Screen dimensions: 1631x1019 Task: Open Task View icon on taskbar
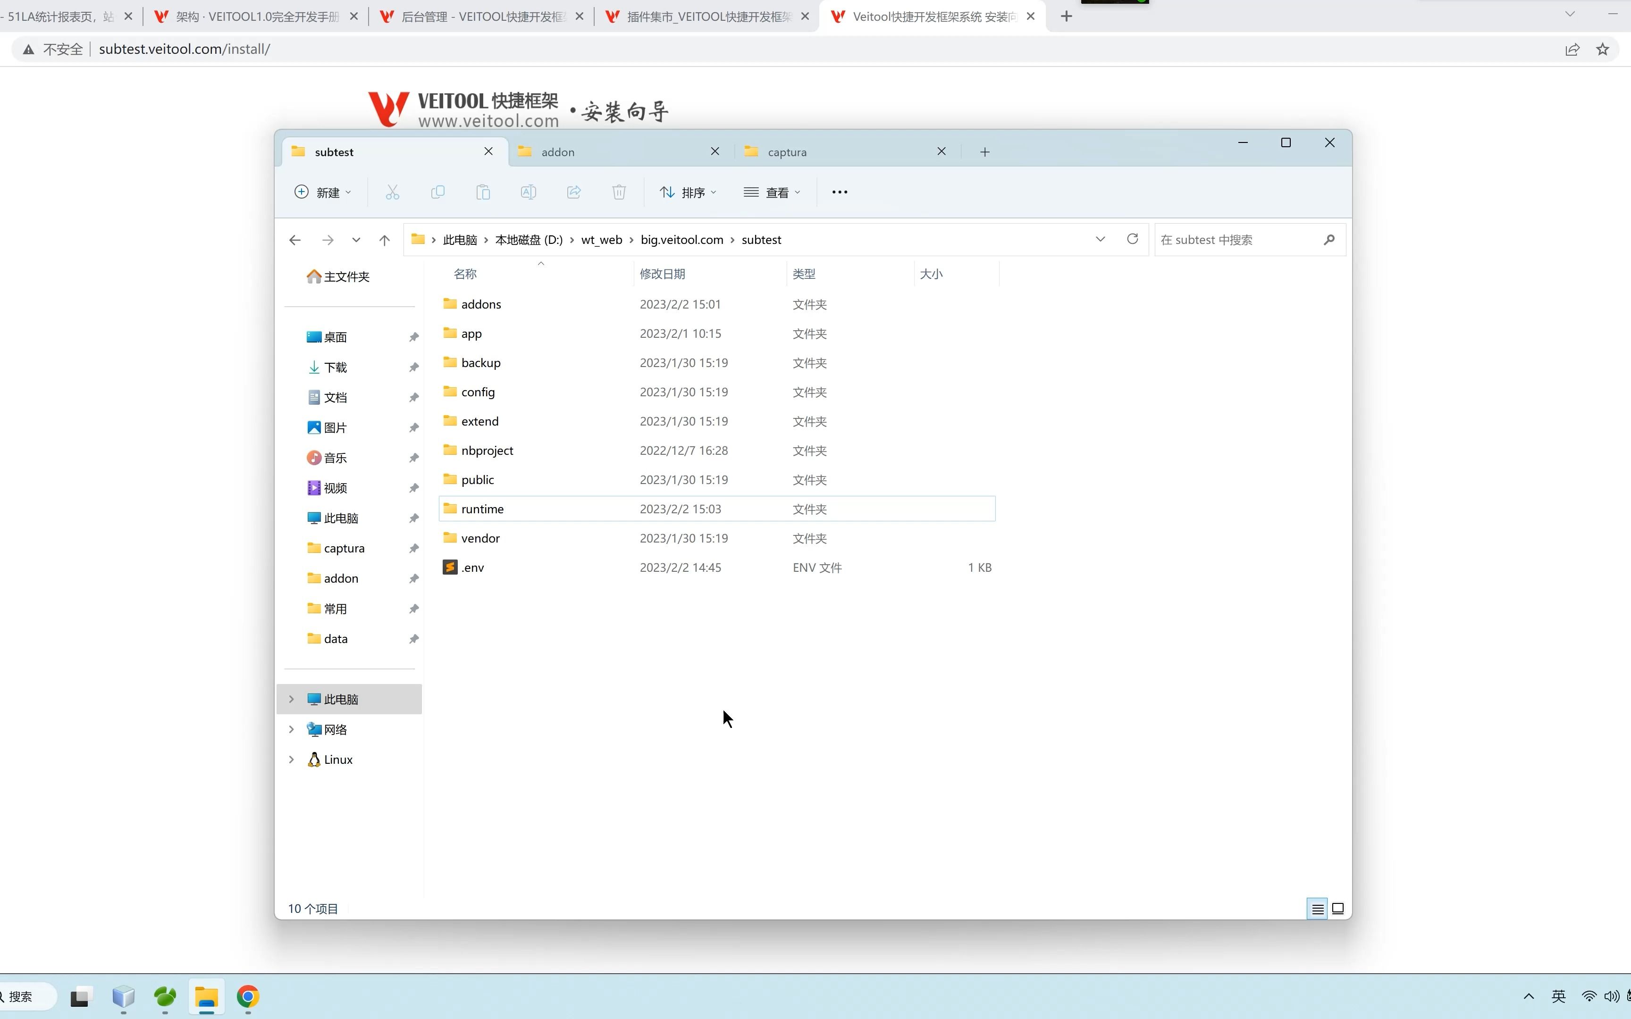80,996
